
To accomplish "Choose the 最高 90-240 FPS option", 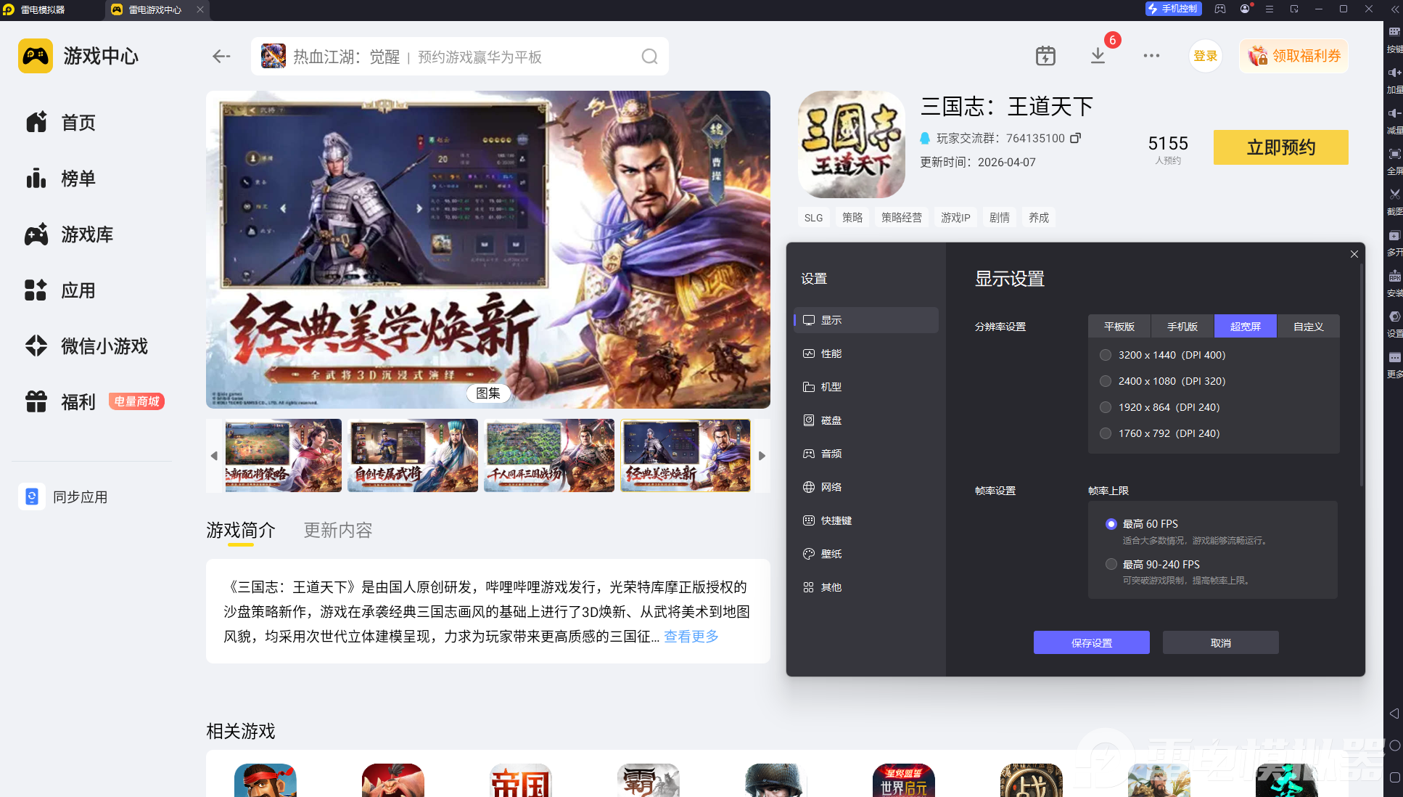I will (1111, 564).
